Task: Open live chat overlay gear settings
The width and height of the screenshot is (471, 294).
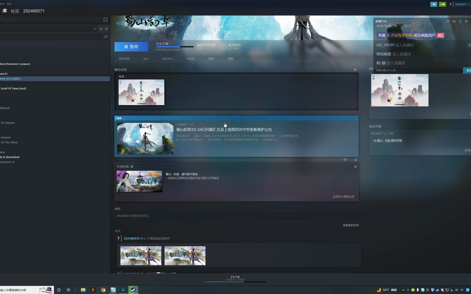Action: click(466, 21)
